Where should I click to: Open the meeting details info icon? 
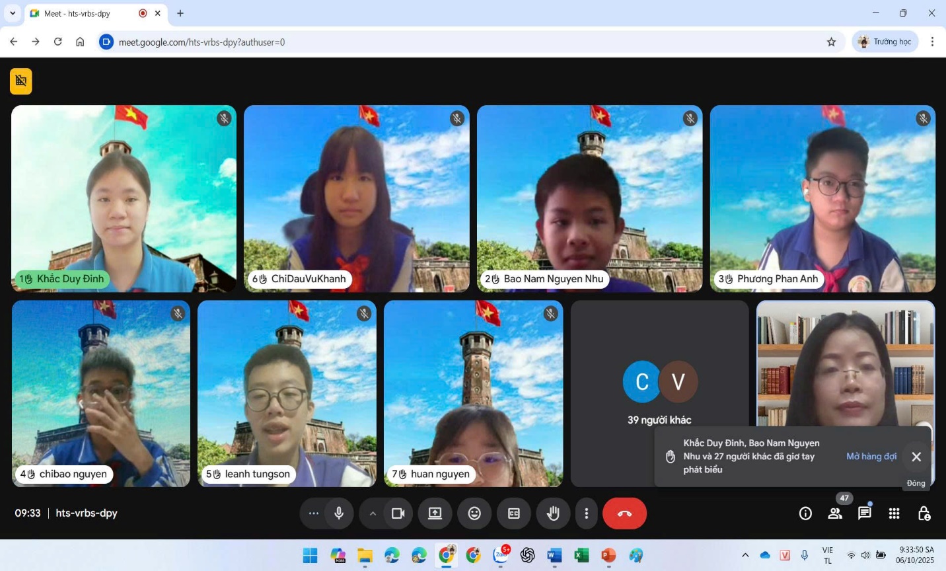click(x=805, y=514)
